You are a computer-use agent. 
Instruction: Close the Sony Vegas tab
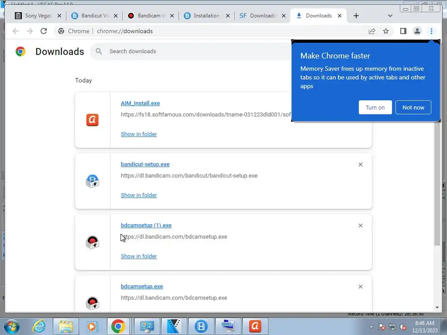(x=59, y=16)
